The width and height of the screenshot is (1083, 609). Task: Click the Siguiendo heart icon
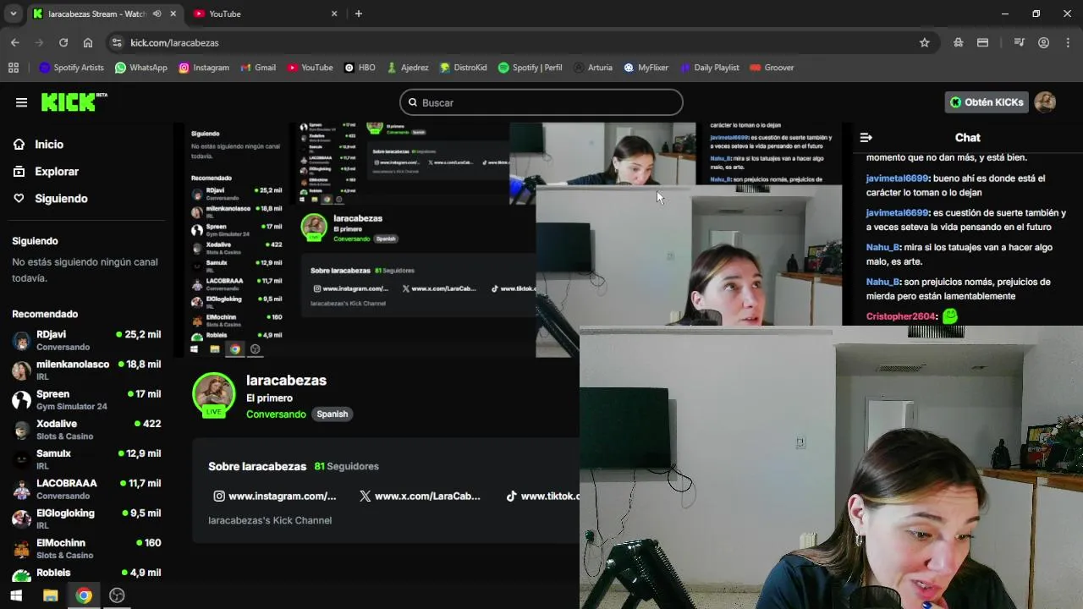[19, 199]
